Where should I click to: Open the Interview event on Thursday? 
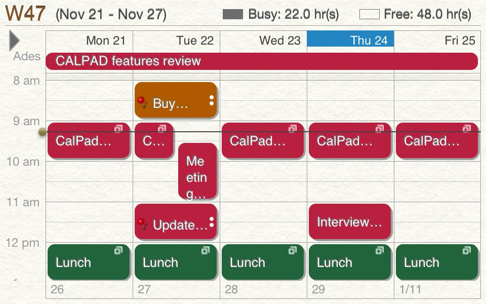[350, 221]
